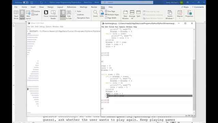Click the Python Shell >>> prompt at bottom

(29, 112)
